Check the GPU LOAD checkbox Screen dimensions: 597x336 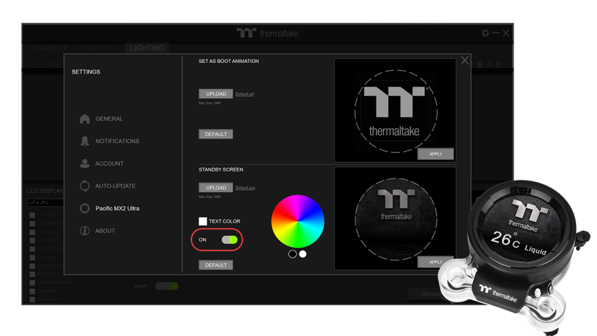coord(33,257)
